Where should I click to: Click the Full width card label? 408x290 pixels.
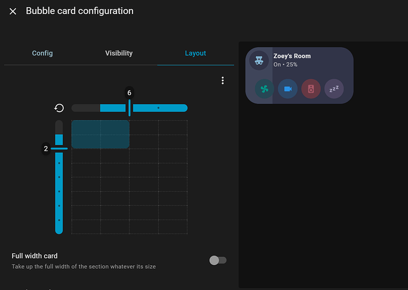(x=35, y=256)
